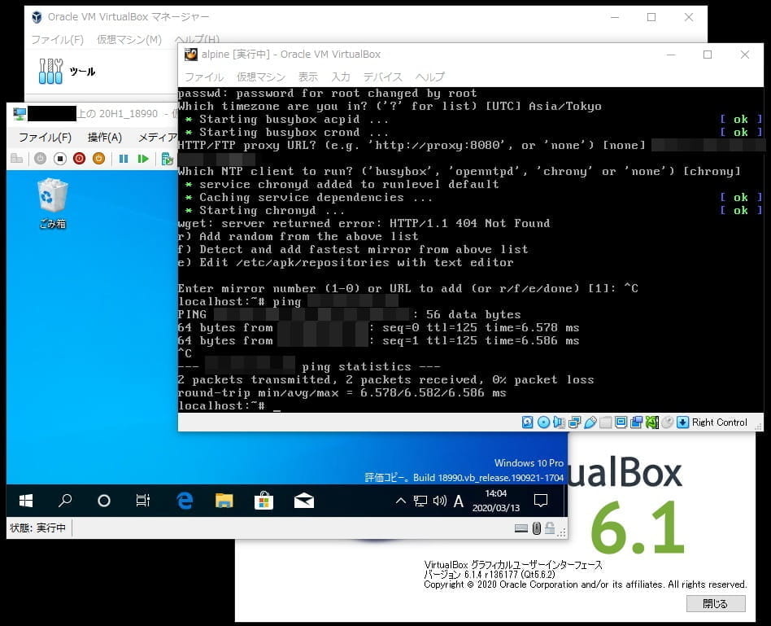Open ヘルプ menu in alpine VM window
771x626 pixels.
point(429,77)
